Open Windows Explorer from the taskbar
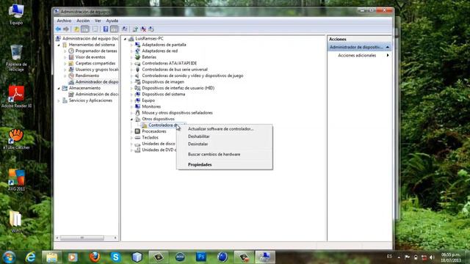470x264 pixels. click(x=51, y=257)
